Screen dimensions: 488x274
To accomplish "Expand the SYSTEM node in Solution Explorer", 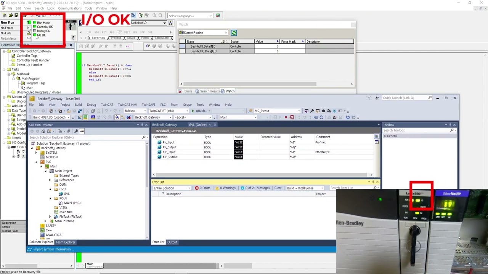I will pyautogui.click(x=37, y=153).
